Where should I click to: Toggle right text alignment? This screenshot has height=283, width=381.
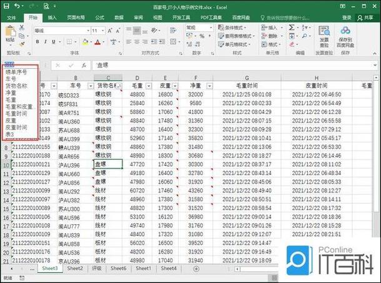145,42
